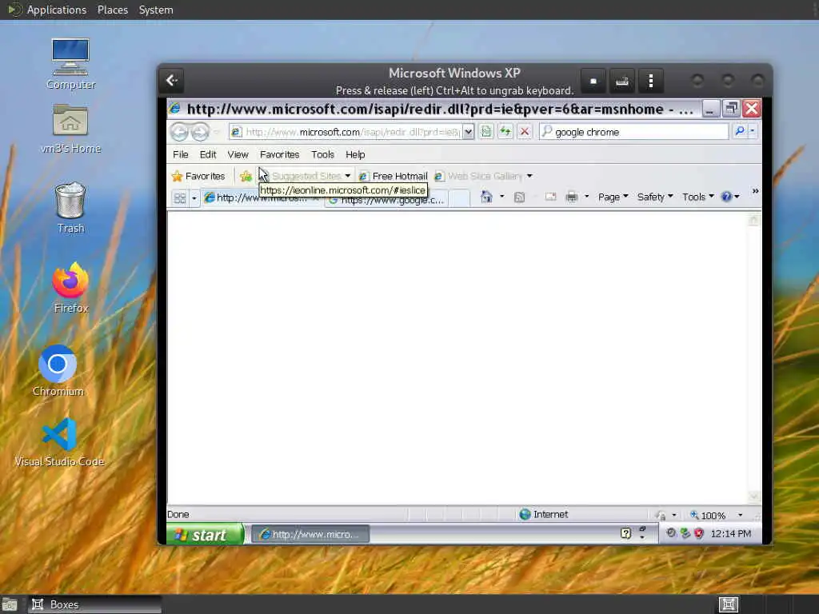Click the Refresh page icon
This screenshot has height=614, width=819.
click(505, 132)
